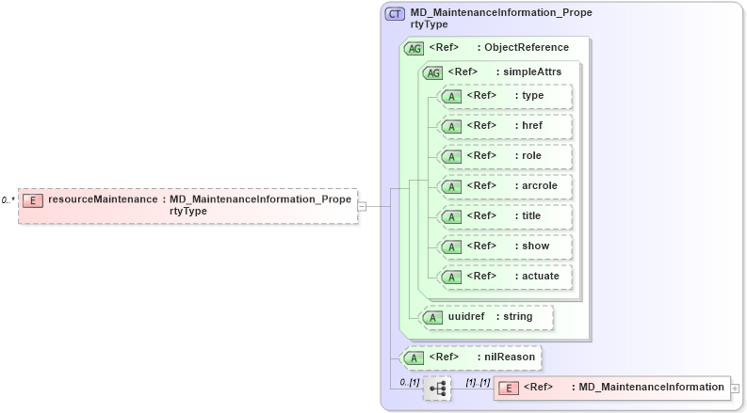Select the nilReason attribute label
Image resolution: width=747 pixels, height=413 pixels.
tap(510, 357)
